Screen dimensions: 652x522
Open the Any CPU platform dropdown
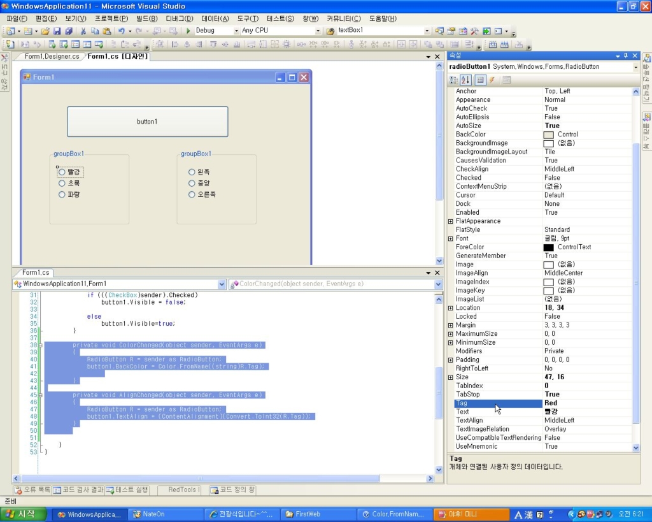click(318, 31)
